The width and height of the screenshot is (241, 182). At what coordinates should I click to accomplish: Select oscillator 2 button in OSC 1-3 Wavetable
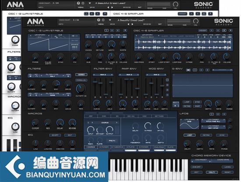pos(112,30)
